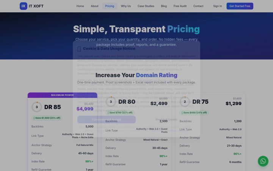Open Case Studies from the navigation
The width and height of the screenshot is (273, 171).
point(146,6)
